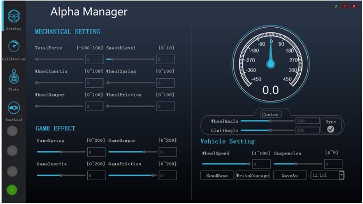Adjust the TotalForce slider
Viewport: 363px width, 204px height.
(x=59, y=59)
